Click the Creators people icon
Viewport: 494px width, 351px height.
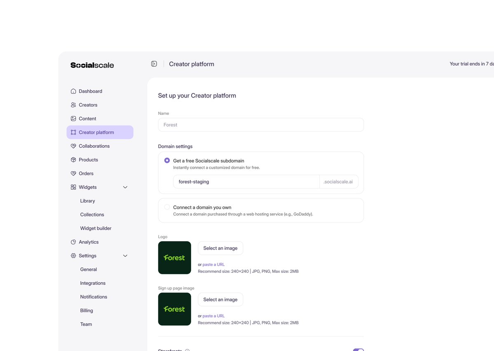click(x=73, y=105)
